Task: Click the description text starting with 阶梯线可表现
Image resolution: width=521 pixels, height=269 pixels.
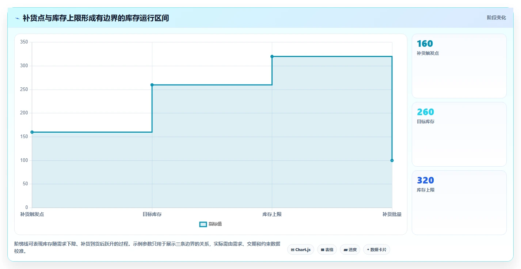Action: point(147,247)
